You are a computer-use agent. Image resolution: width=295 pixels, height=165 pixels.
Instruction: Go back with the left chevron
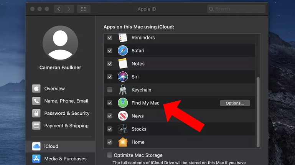coord(59,9)
